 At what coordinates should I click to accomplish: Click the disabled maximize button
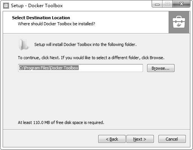pyautogui.click(x=167, y=4)
